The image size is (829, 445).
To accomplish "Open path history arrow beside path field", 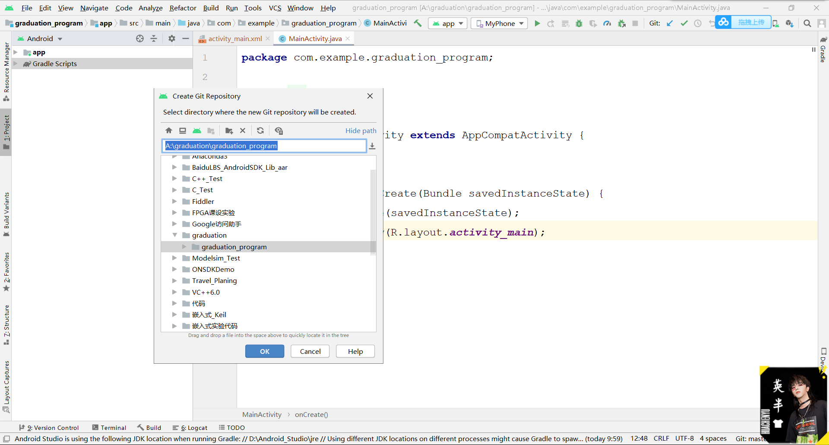I will point(372,146).
